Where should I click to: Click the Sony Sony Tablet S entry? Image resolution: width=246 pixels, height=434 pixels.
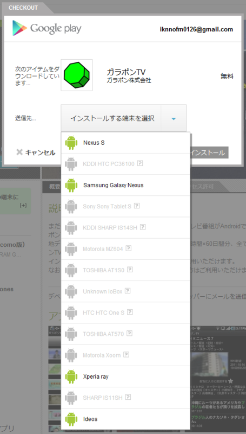pyautogui.click(x=125, y=207)
